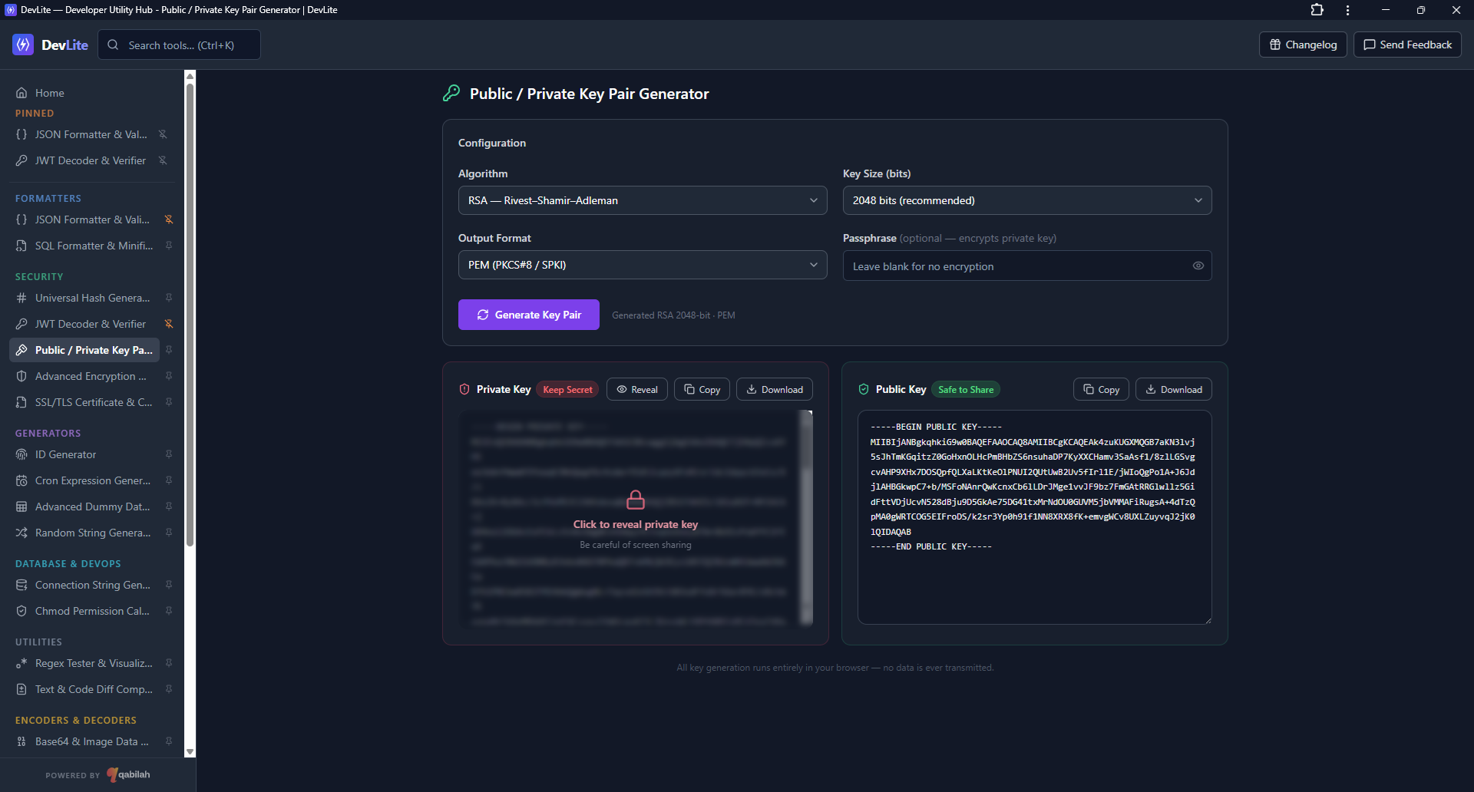Open the Output Format dropdown
Image resolution: width=1474 pixels, height=792 pixels.
click(643, 265)
